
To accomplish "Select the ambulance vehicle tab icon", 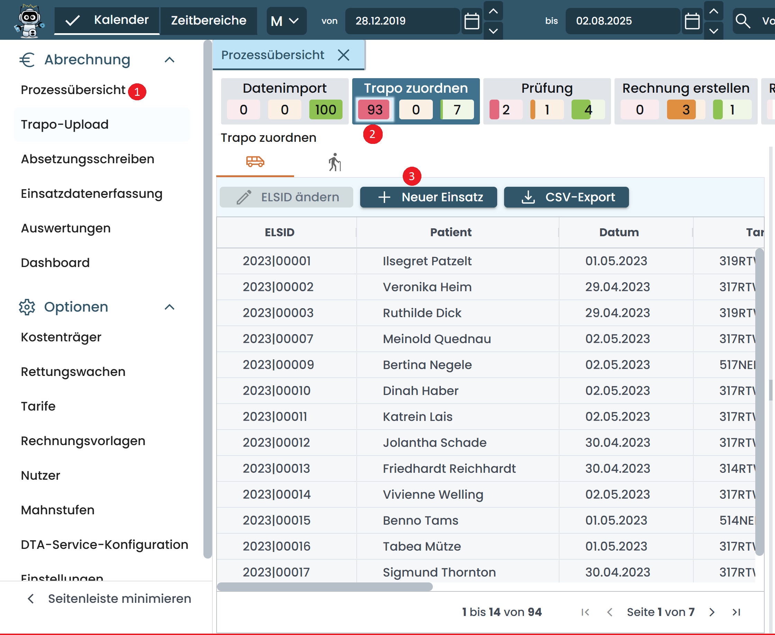I will (x=255, y=162).
